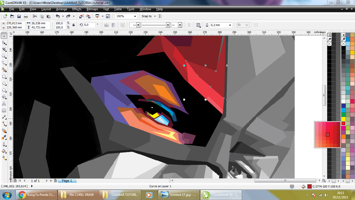Switch to the Page 1 tab
The height and width of the screenshot is (200, 355).
click(67, 181)
